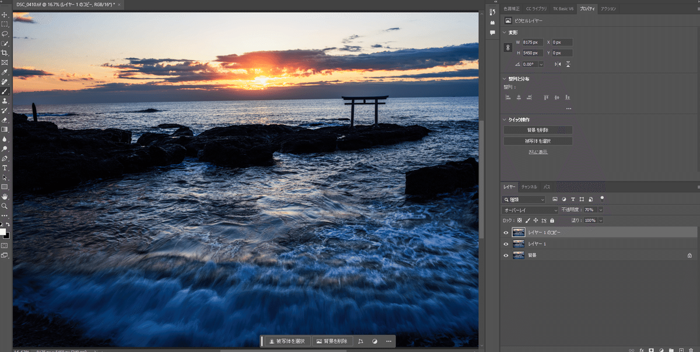The width and height of the screenshot is (700, 352).
Task: Select the Crop tool
Action: point(5,53)
